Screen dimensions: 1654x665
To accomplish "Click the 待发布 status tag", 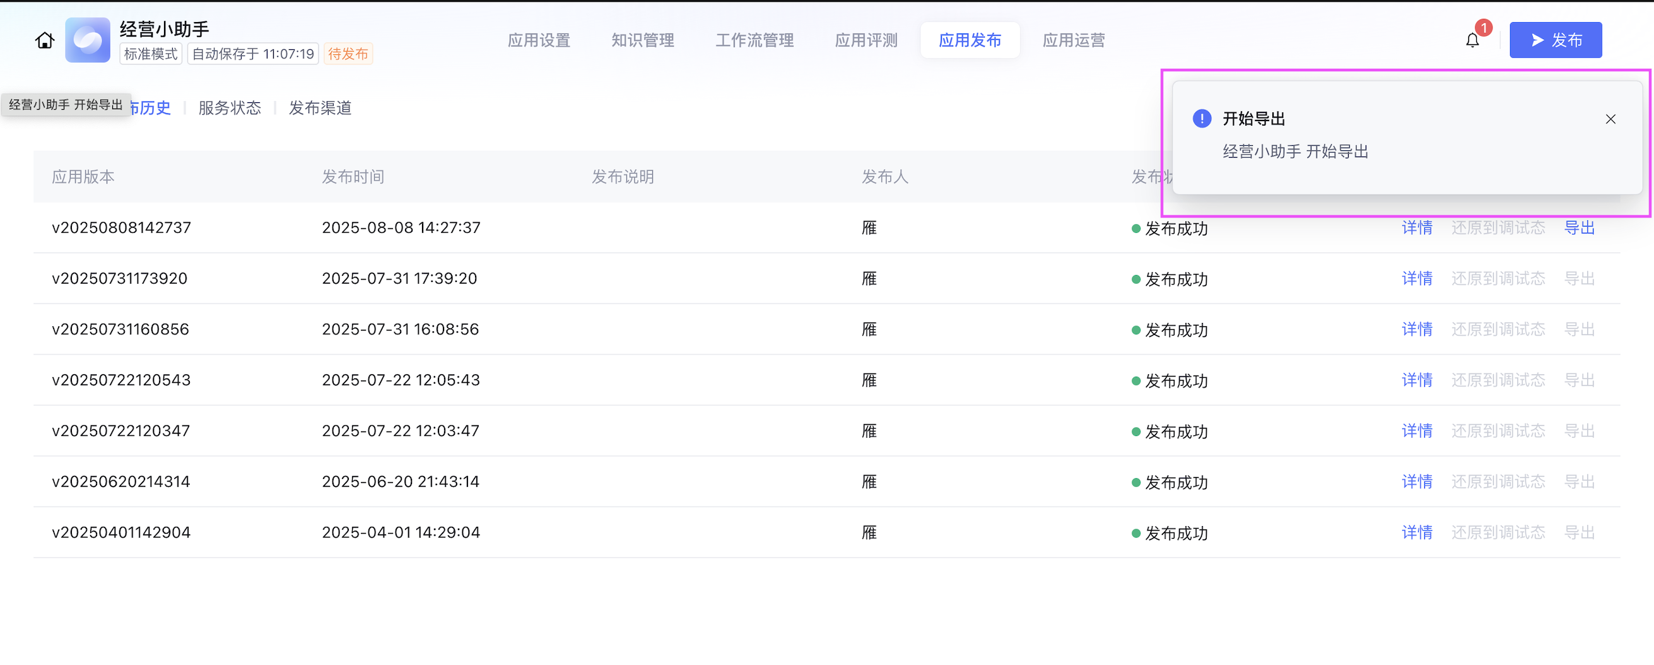I will [348, 54].
